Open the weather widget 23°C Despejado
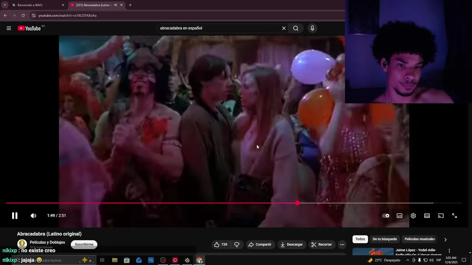472x265 pixels. [383, 260]
